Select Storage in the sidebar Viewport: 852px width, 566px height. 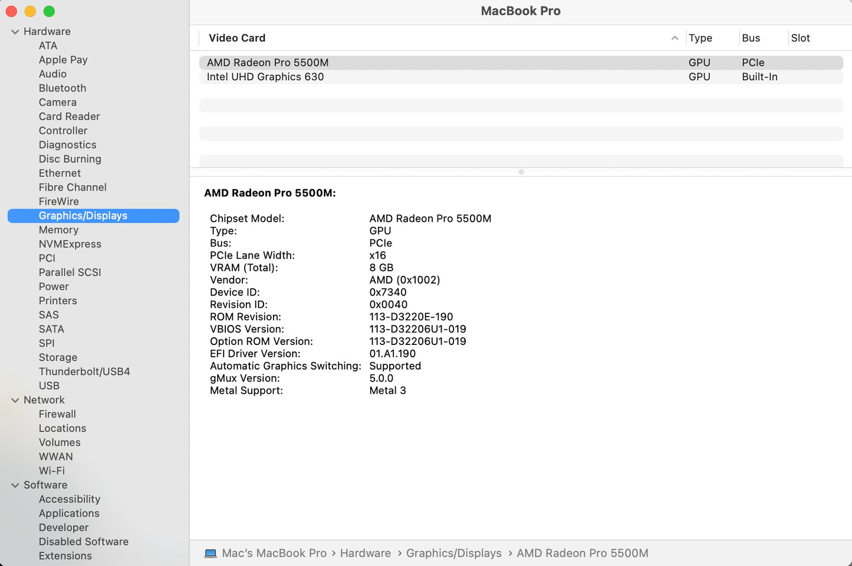[x=58, y=357]
